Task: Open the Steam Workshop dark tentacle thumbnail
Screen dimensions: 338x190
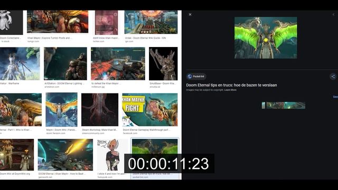Action: (x=100, y=110)
